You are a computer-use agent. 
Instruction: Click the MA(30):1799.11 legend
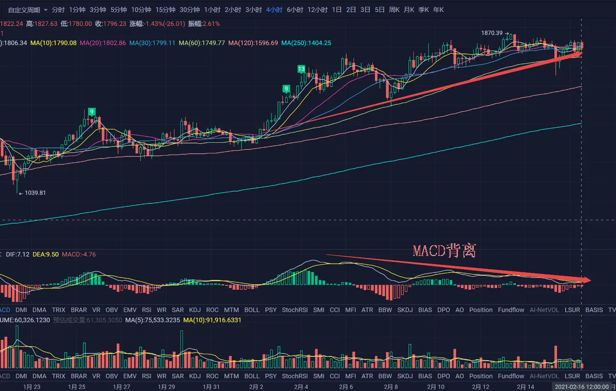pos(152,43)
